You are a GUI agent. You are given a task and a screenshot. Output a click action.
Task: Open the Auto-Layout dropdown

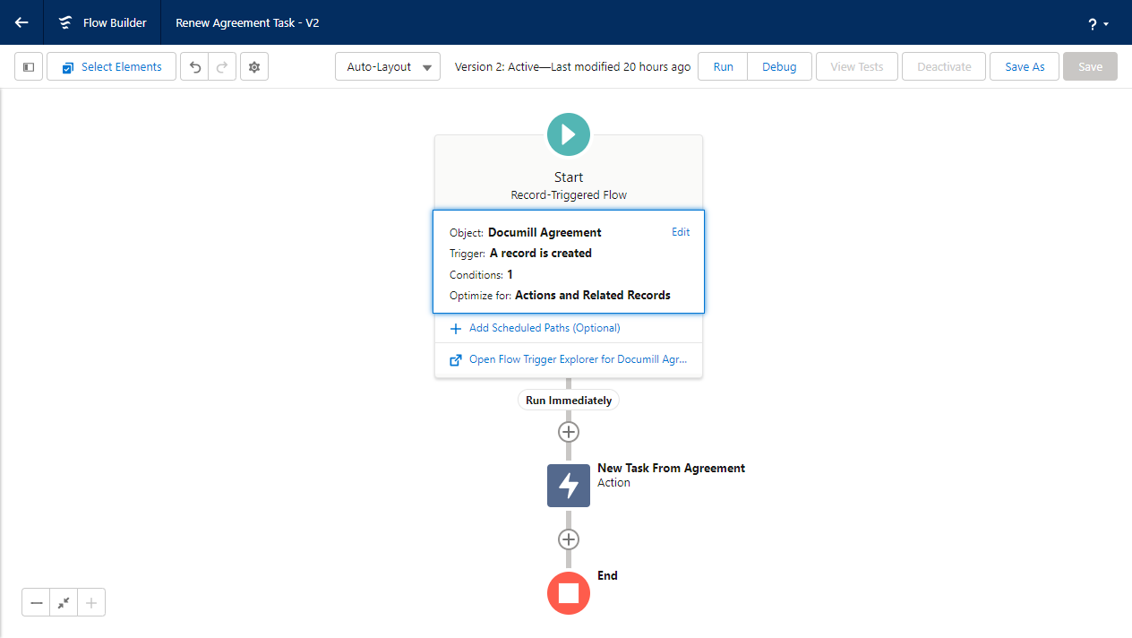pos(387,65)
